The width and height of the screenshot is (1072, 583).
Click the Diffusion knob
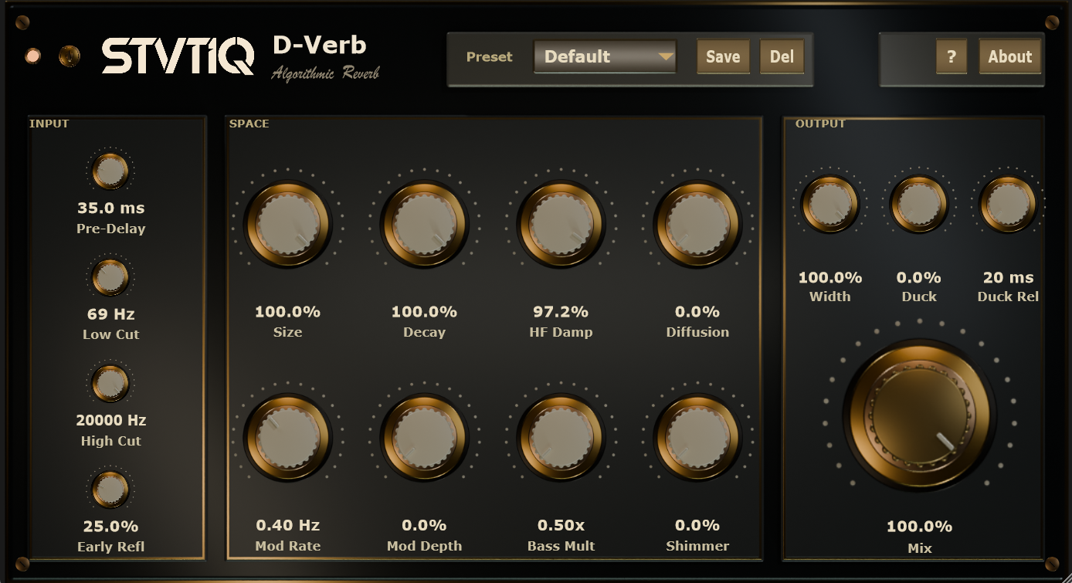(x=697, y=224)
